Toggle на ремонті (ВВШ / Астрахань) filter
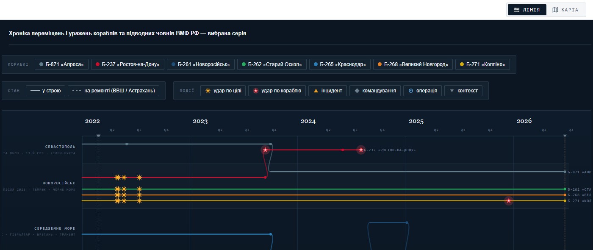Viewport: 593px width, 250px height. (x=114, y=91)
